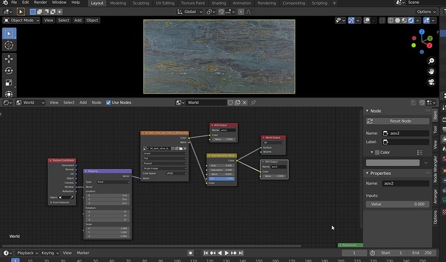Click the red X axis on gizmo
This screenshot has height=262, width=446.
click(x=429, y=45)
